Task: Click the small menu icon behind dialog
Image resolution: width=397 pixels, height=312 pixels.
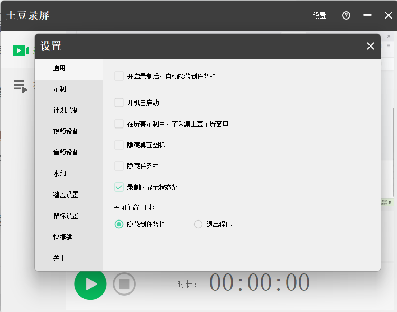Action: click(389, 46)
